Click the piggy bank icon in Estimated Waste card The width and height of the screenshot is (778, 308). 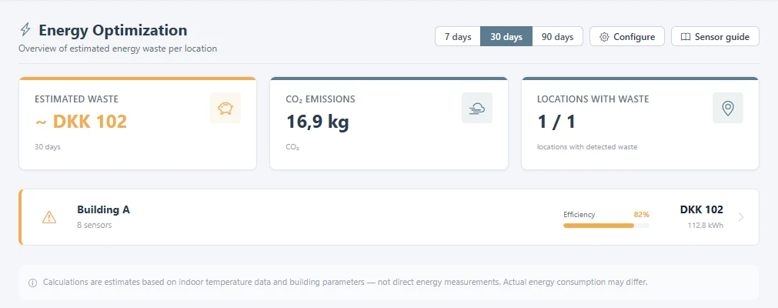pos(225,108)
